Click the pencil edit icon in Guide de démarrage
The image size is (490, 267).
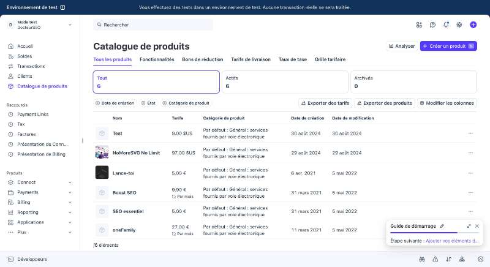click(x=442, y=226)
